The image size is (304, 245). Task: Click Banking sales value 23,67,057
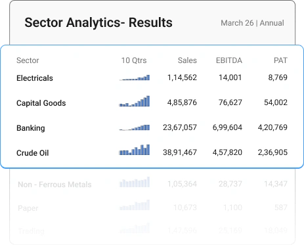pyautogui.click(x=180, y=127)
